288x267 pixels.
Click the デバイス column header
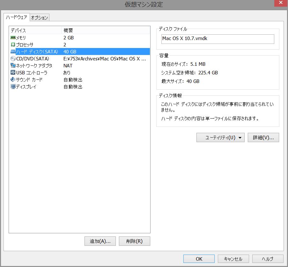pos(35,30)
